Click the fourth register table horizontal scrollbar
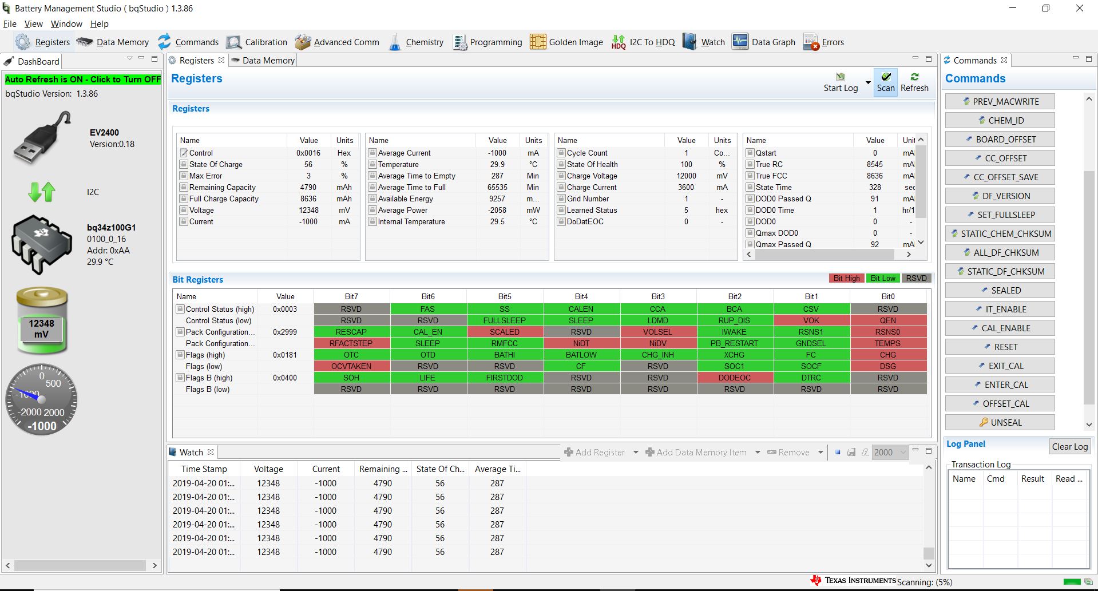The height and width of the screenshot is (591, 1098). pyautogui.click(x=829, y=255)
